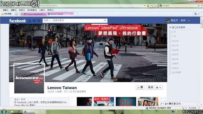Viewport: 203px width, 114px height.
Task: Open the page zoom level dropdown
Action: [x=199, y=108]
